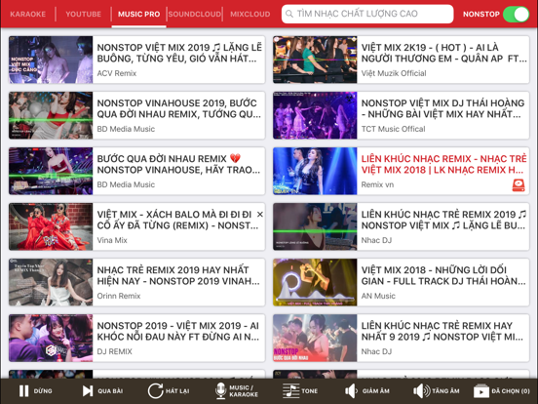
Task: Play title Liên Khúc Nhạc Trẻ Remix 2019 Nonstop
Action: point(443,220)
